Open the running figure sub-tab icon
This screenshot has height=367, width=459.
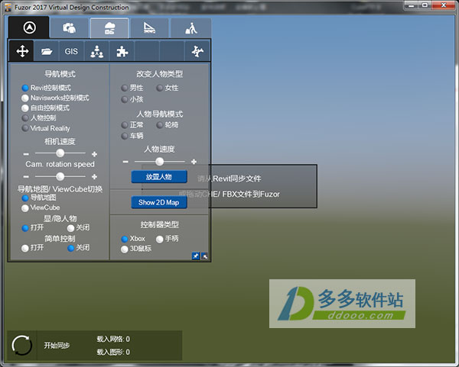coord(197,51)
